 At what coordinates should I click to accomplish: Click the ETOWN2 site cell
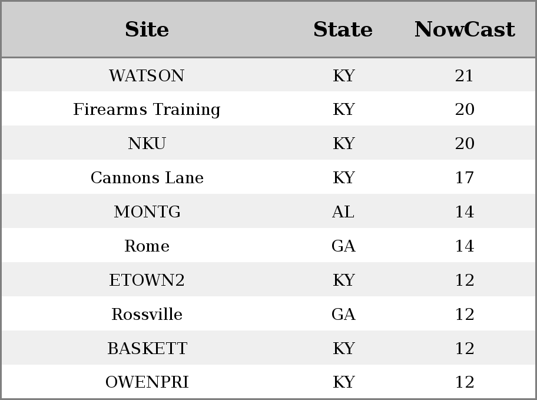click(x=147, y=280)
